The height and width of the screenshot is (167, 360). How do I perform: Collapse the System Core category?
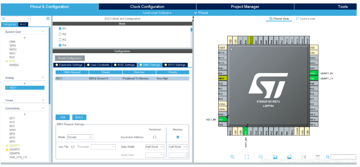tap(43, 31)
